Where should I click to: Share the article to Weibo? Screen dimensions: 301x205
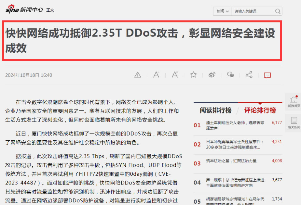click(212, 74)
